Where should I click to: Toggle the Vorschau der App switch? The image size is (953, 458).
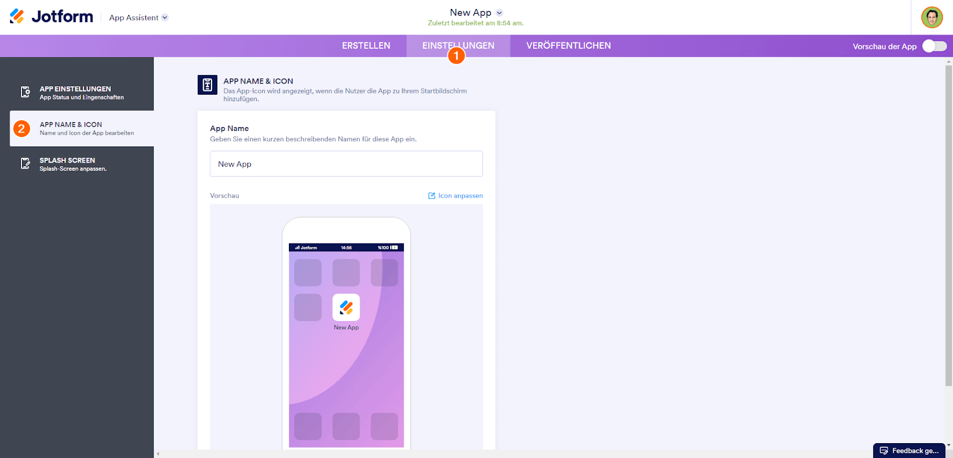(x=935, y=46)
